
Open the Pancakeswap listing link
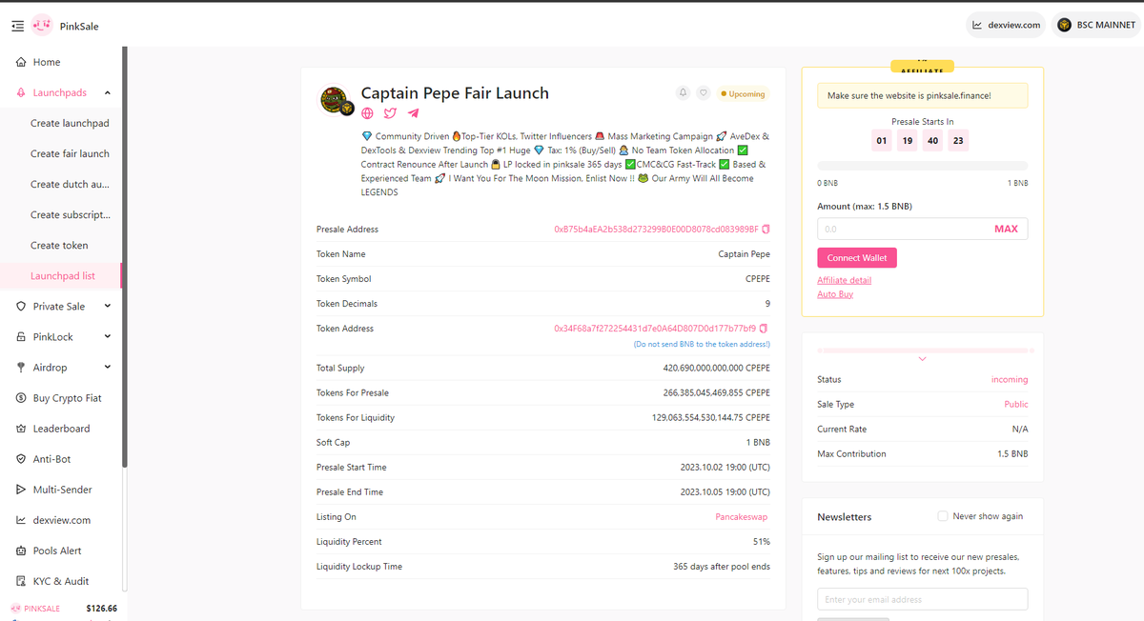coord(742,517)
